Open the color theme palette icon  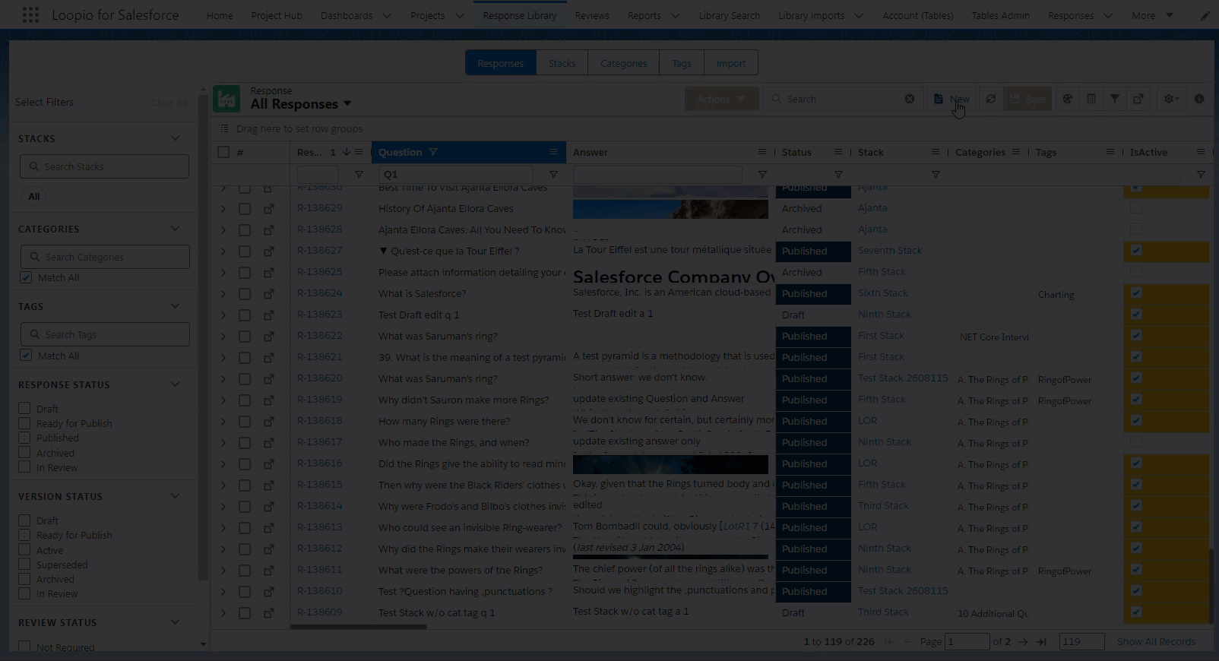[x=1068, y=99]
